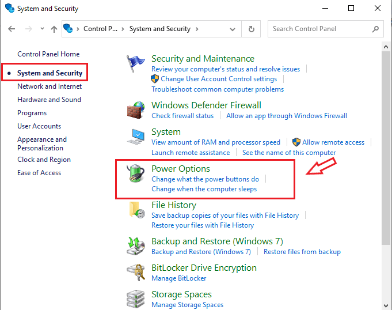Expand chevron before Control Panel breadcrumb
Screen dimensions: 392x310
tap(78, 29)
